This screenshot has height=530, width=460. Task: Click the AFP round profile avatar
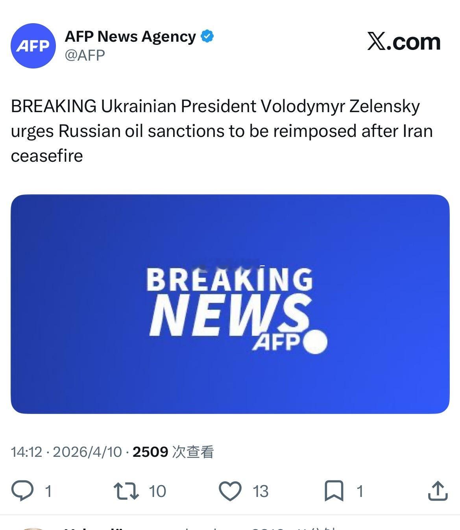(33, 46)
